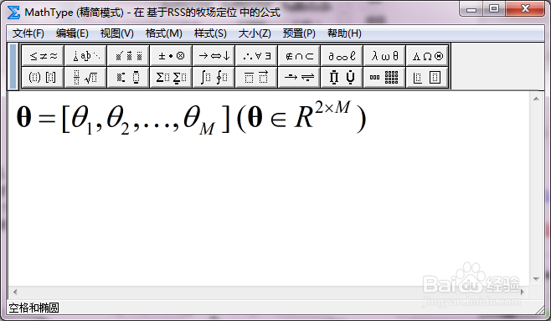The height and width of the screenshot is (321, 551).
Task: Open the relational symbols palette (≤≠≈)
Action: pyautogui.click(x=43, y=55)
